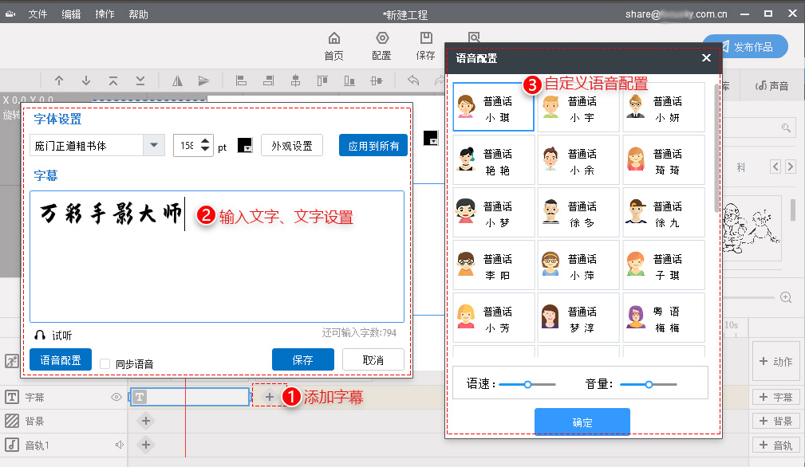Adjust the 语速 speech speed slider
Viewport: 805px width, 467px height.
pos(527,383)
